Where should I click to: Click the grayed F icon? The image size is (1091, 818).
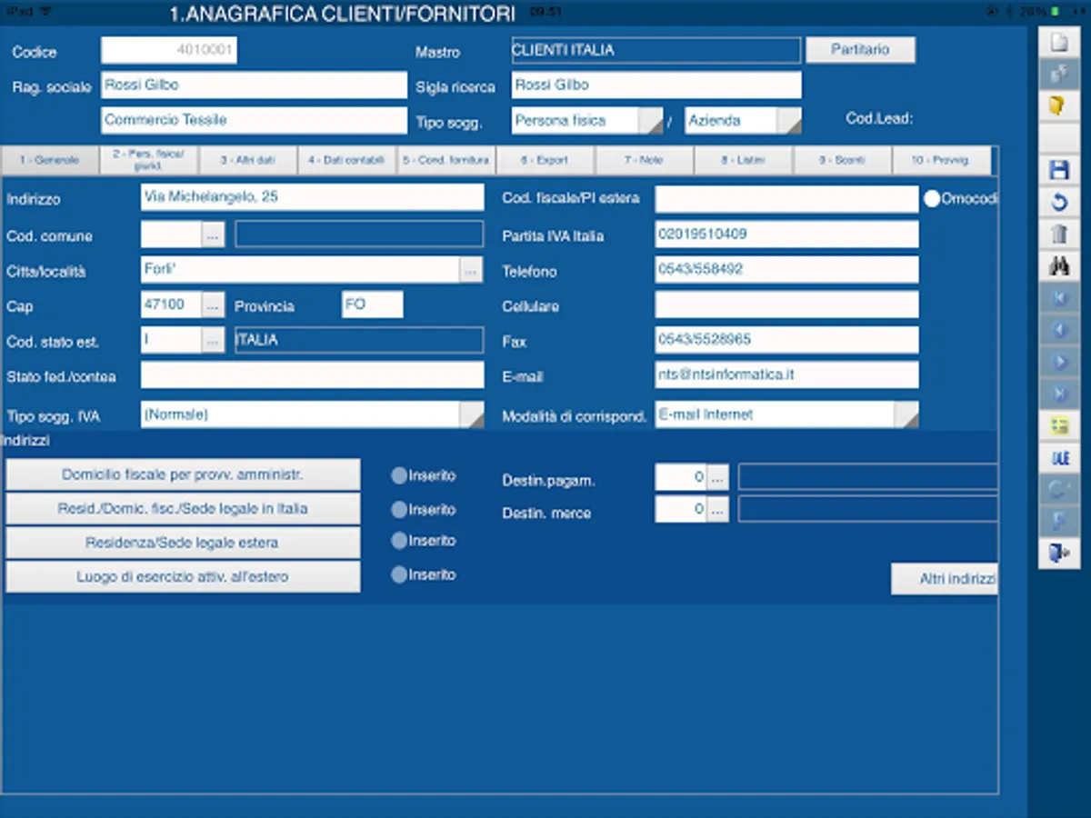tap(1058, 522)
